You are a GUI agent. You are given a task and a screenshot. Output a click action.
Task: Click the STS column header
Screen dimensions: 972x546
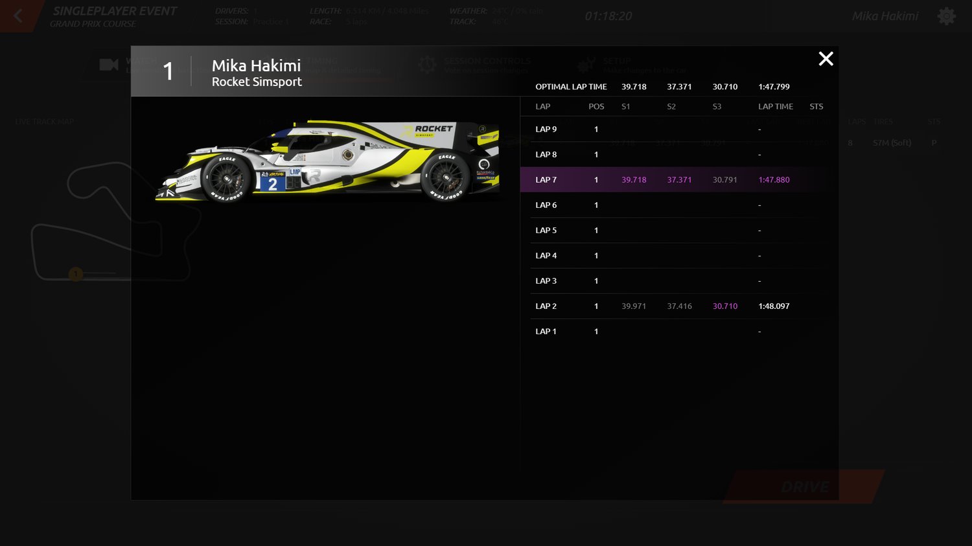click(x=816, y=107)
